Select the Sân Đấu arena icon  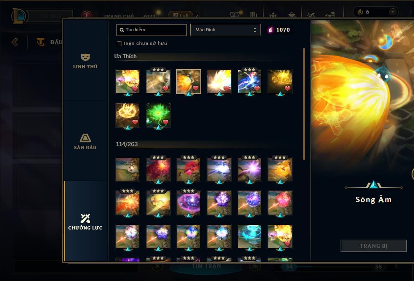pyautogui.click(x=85, y=138)
